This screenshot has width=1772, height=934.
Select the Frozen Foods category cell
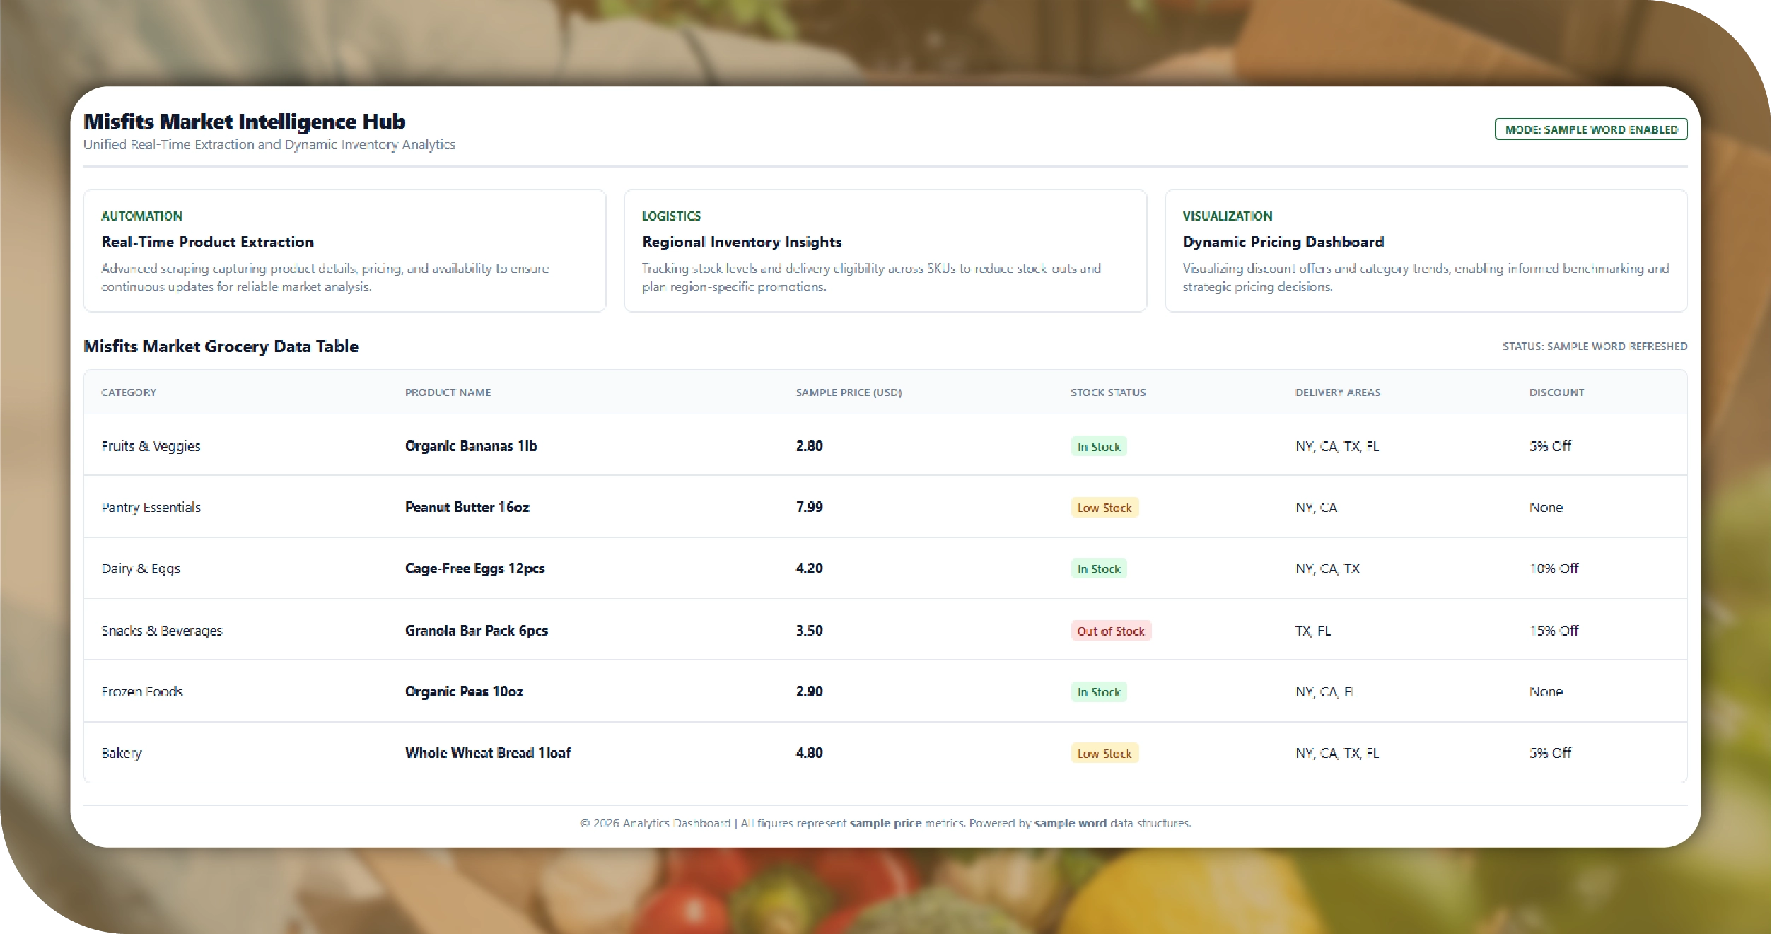click(x=142, y=691)
